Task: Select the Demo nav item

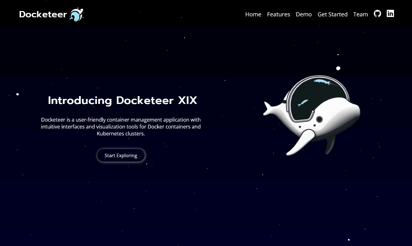Action: [x=304, y=14]
